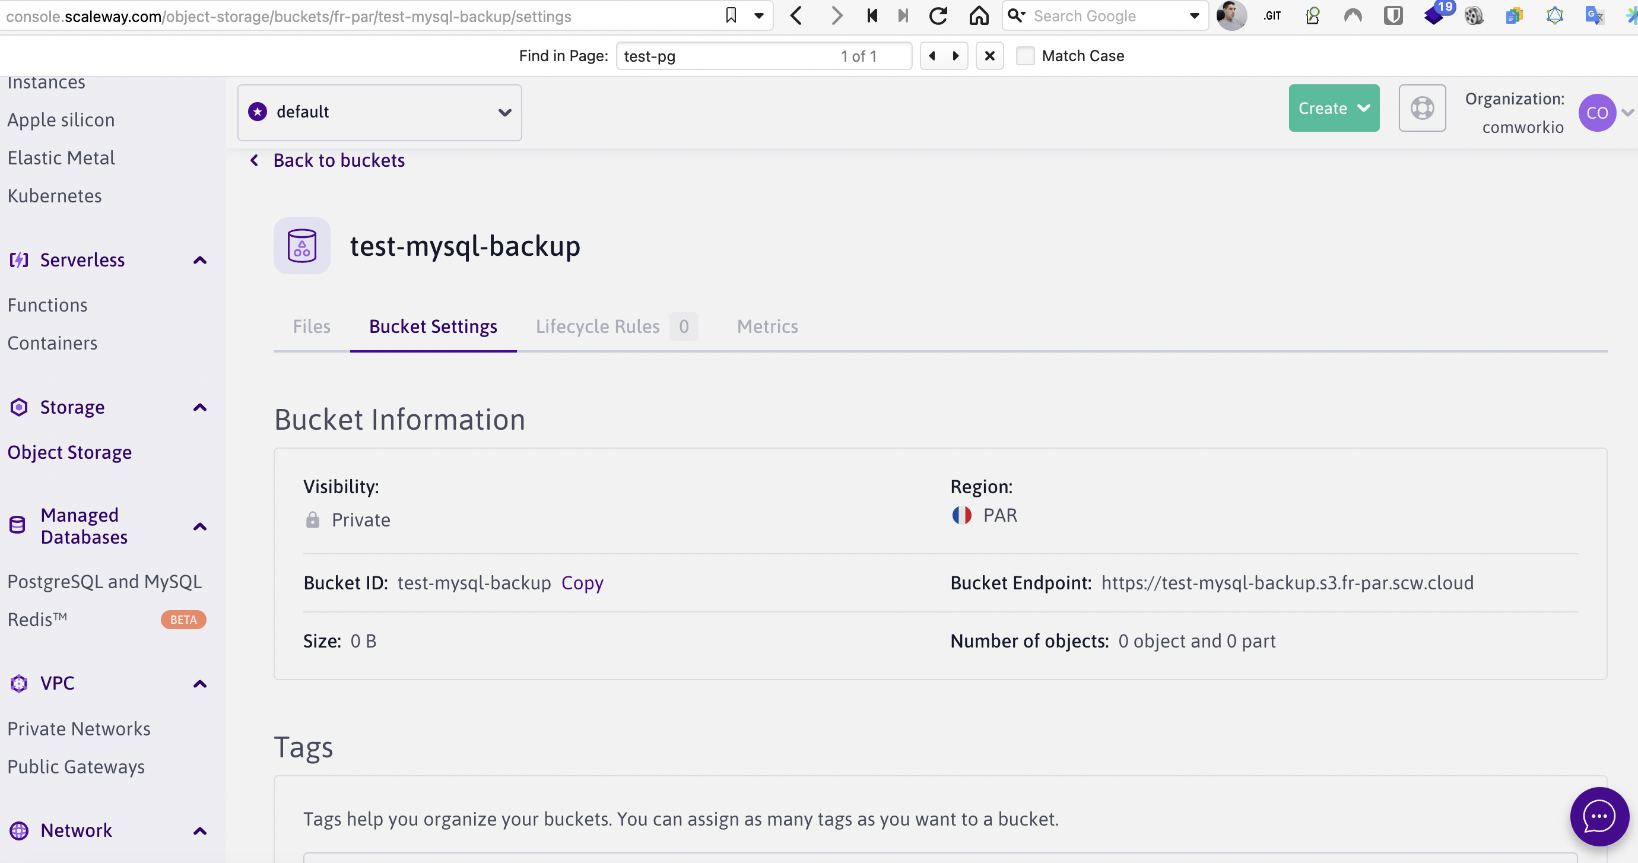
Task: Collapse the Storage section
Action: [199, 407]
